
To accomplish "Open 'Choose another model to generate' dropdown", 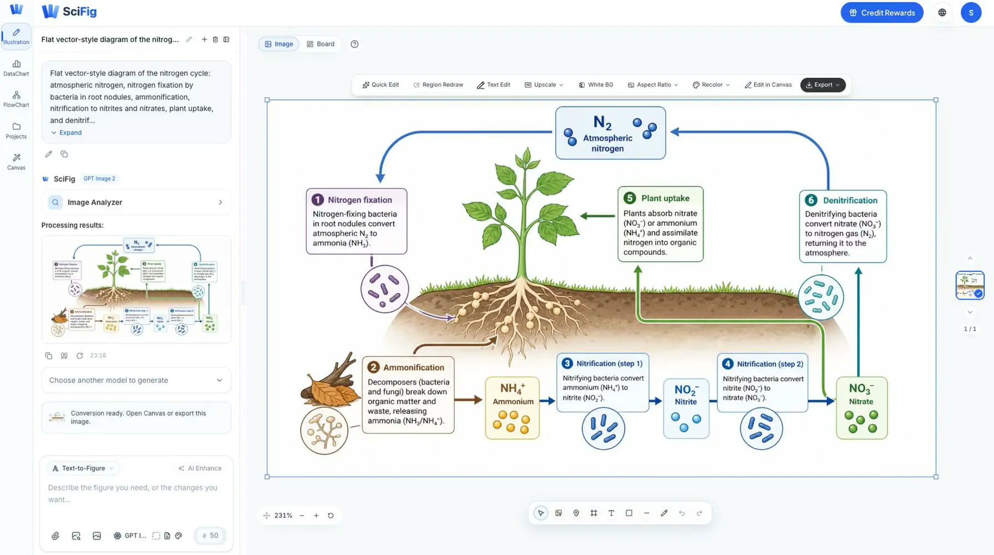I will pos(136,380).
